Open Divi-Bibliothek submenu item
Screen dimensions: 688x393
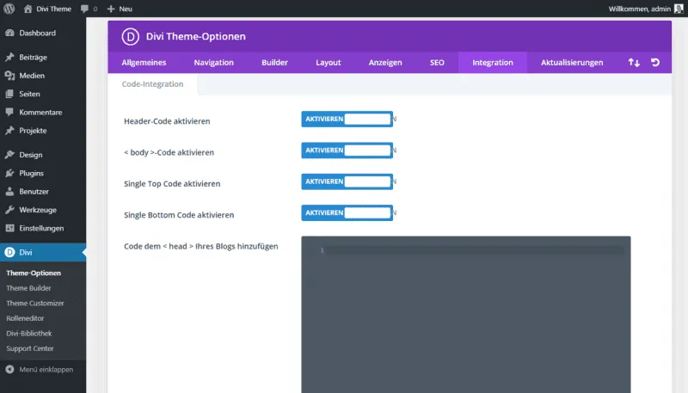(29, 334)
